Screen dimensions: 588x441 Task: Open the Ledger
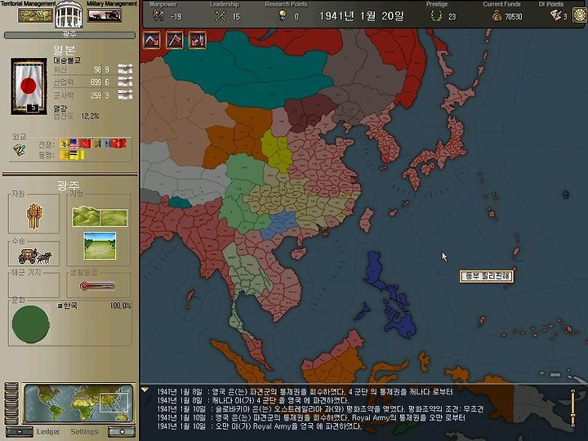pos(48,432)
